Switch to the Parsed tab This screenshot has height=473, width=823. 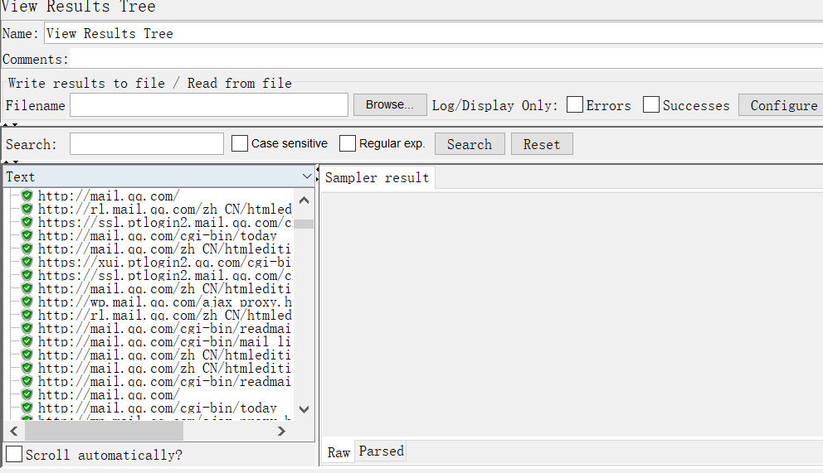tap(381, 451)
